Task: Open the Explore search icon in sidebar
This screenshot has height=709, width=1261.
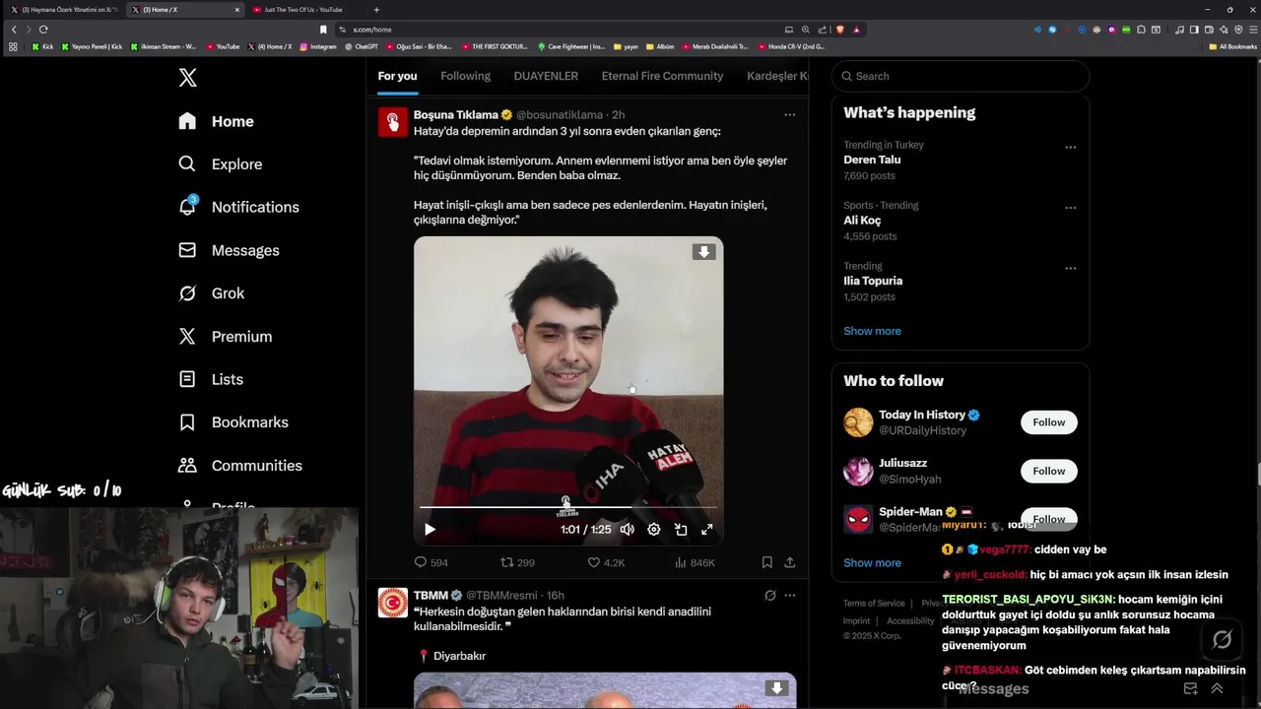Action: [187, 163]
